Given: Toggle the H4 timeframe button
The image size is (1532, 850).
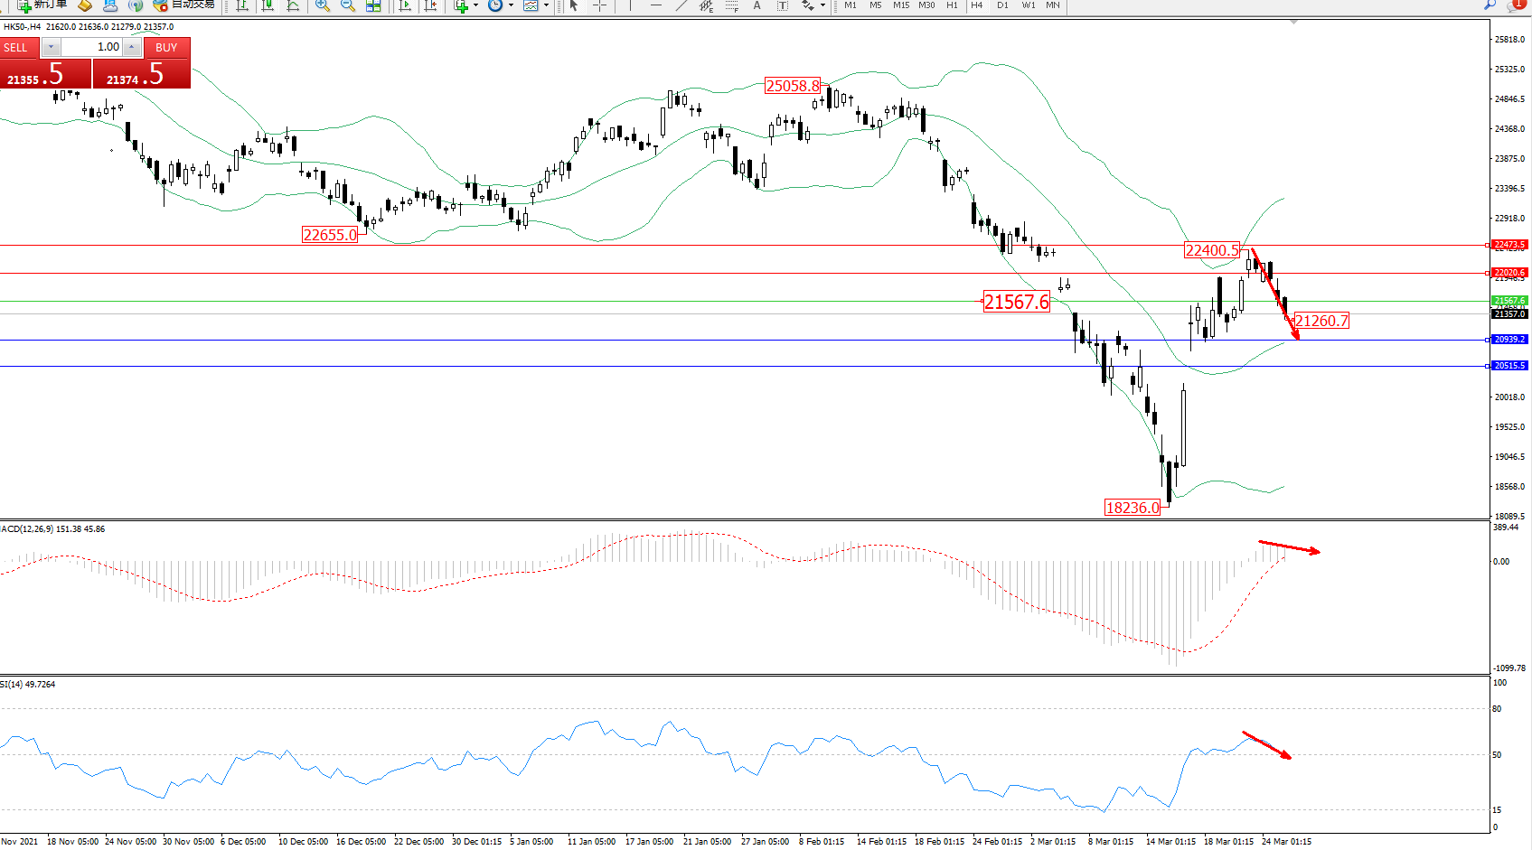Looking at the screenshot, I should (x=976, y=5).
